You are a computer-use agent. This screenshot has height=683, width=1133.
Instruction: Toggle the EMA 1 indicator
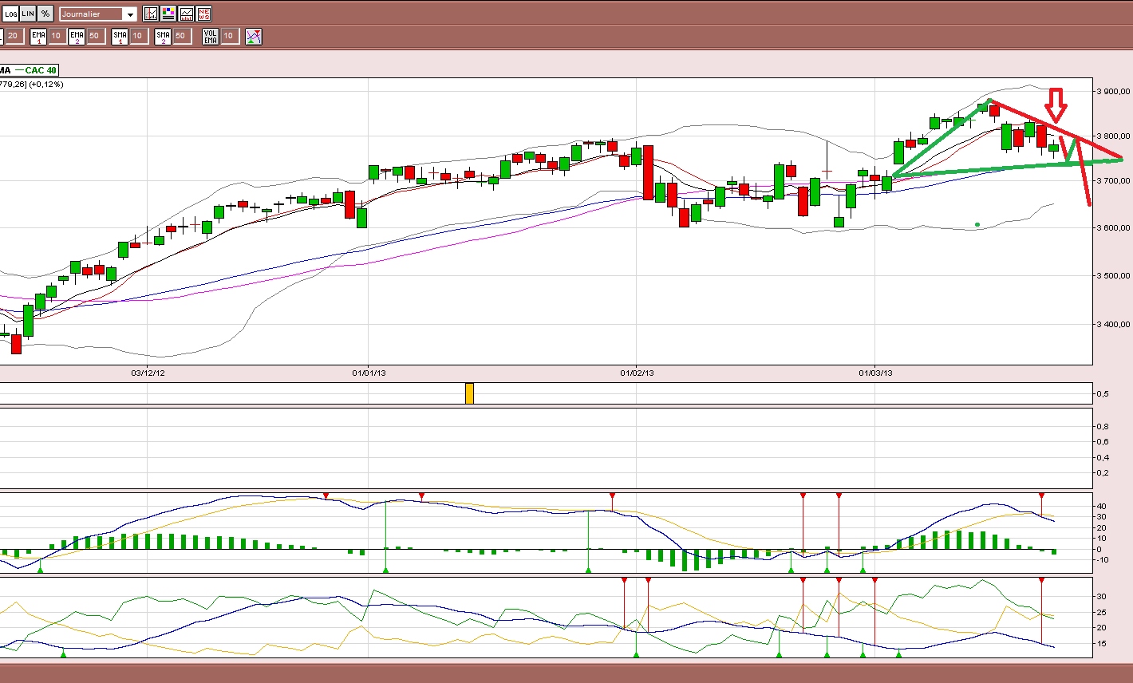pos(38,36)
